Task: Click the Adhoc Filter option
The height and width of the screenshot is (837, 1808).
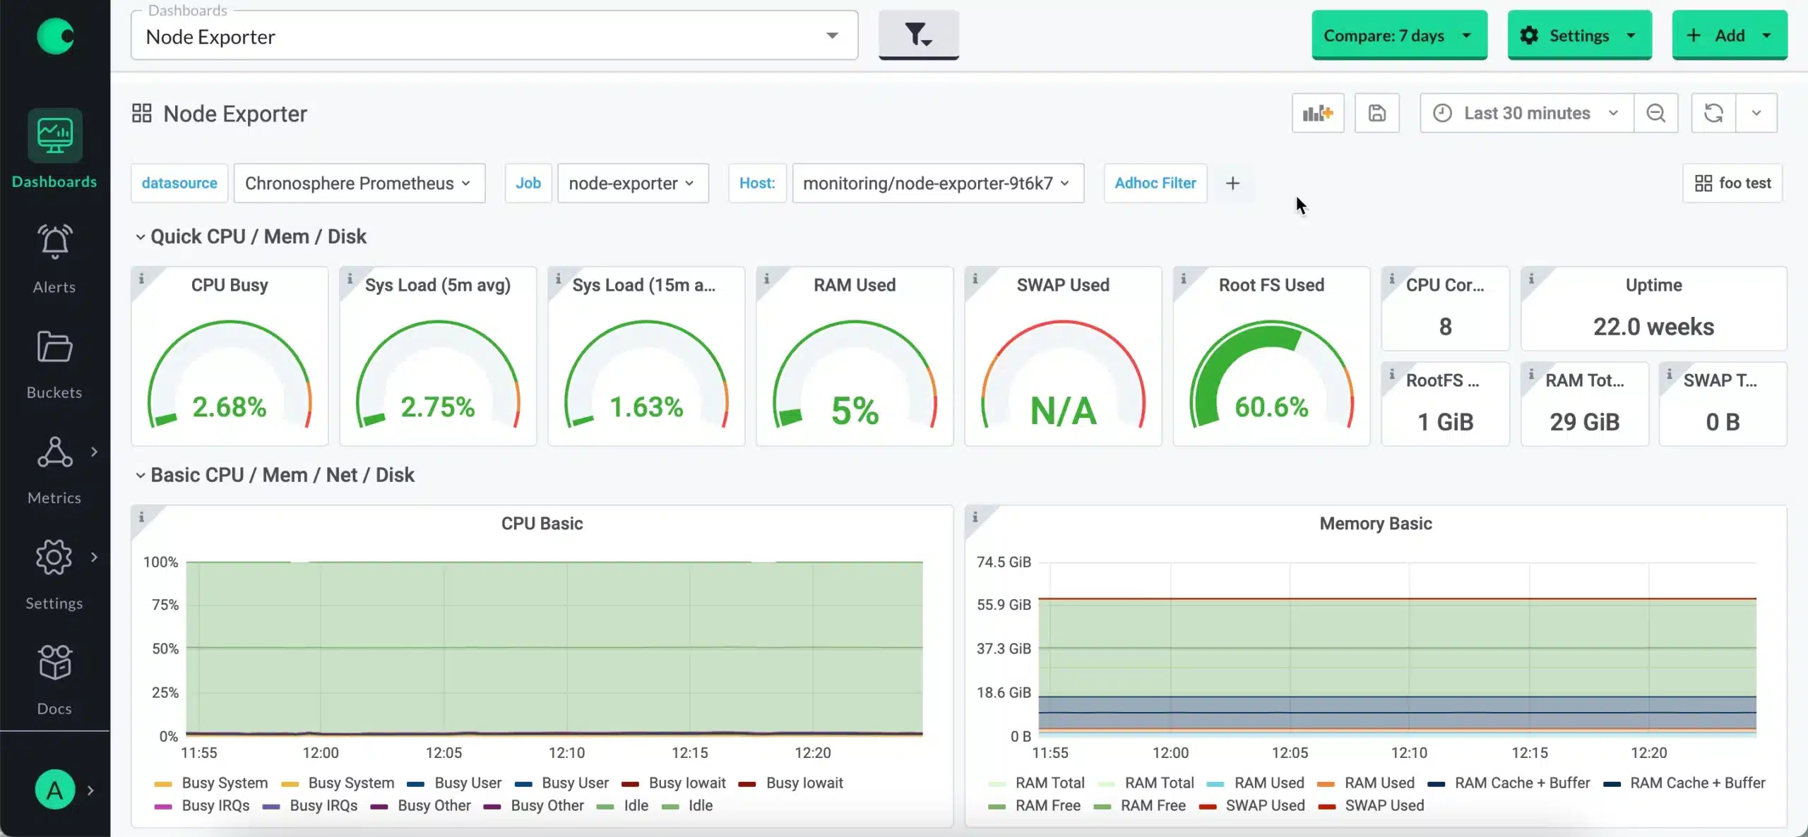Action: pos(1155,182)
